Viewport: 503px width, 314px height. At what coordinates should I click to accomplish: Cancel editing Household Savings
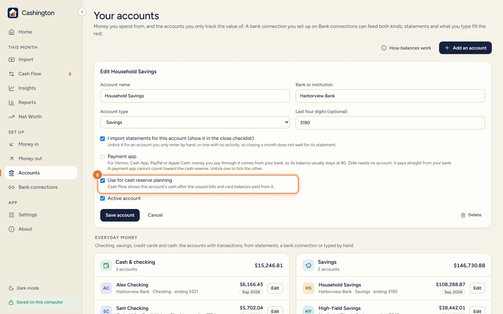pyautogui.click(x=155, y=215)
